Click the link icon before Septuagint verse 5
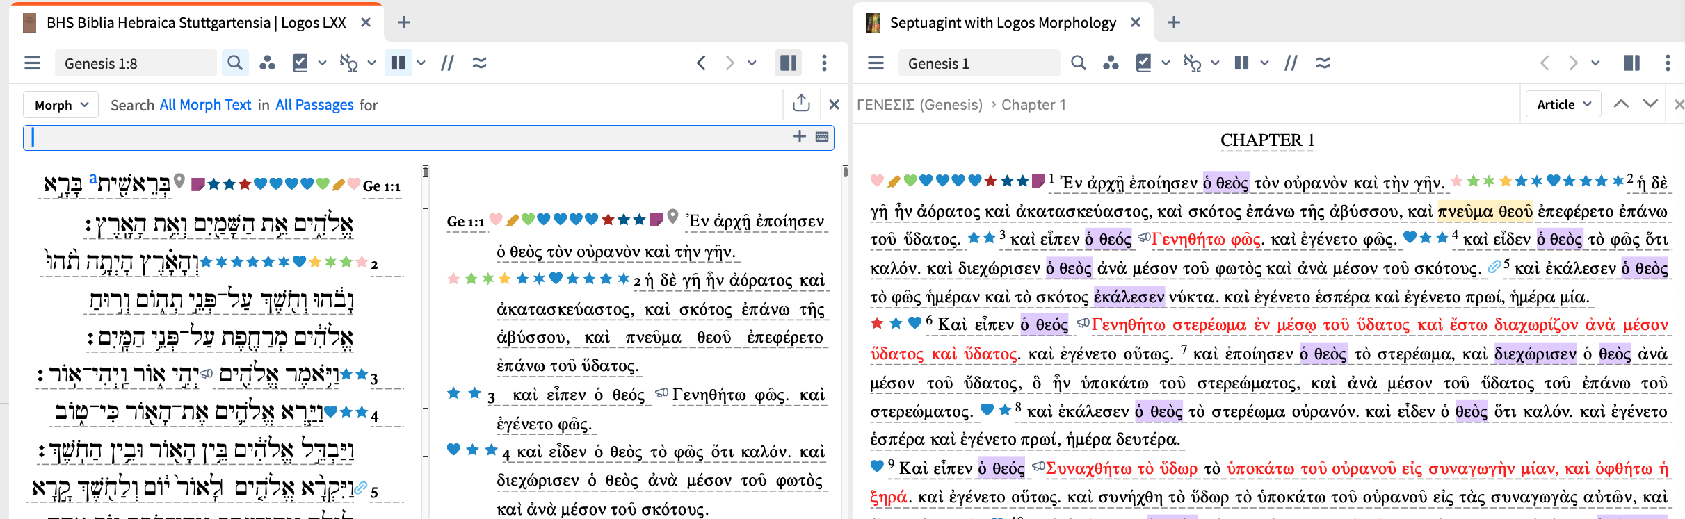This screenshot has height=519, width=1685. 1494,266
